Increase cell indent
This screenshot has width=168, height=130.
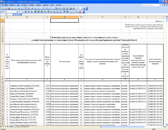[68, 12]
